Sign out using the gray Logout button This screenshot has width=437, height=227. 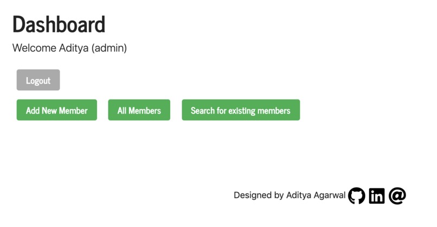(x=38, y=80)
